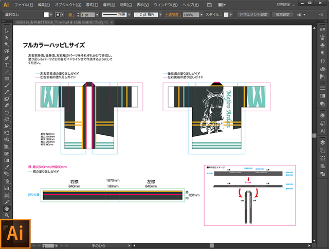Select the Rectangle tool

7,78
